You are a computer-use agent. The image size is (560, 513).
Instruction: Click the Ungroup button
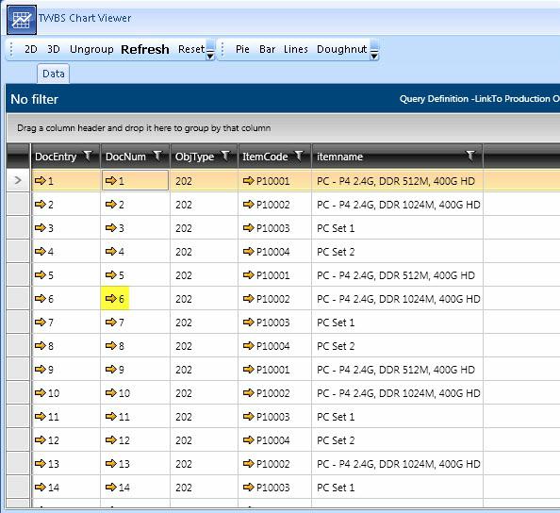click(x=91, y=49)
